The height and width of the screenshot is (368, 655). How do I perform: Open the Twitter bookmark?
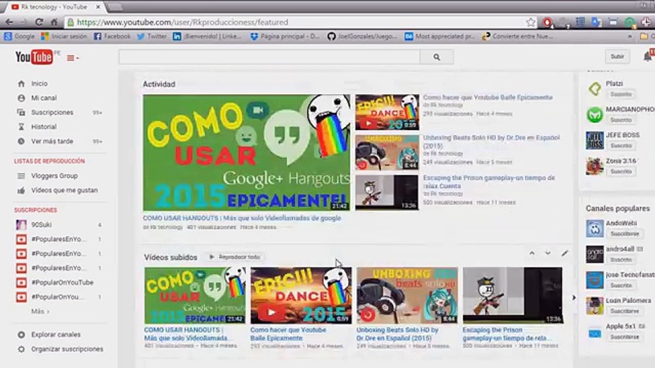click(x=151, y=36)
